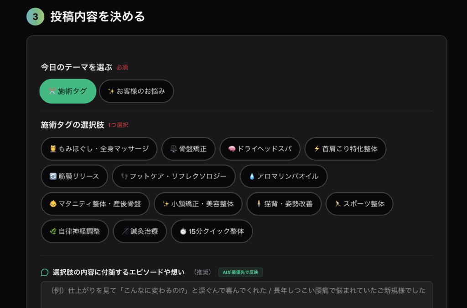467x308 pixels.
Task: Click speech bubble icon beside エピソードや想い
Action: (x=45, y=273)
